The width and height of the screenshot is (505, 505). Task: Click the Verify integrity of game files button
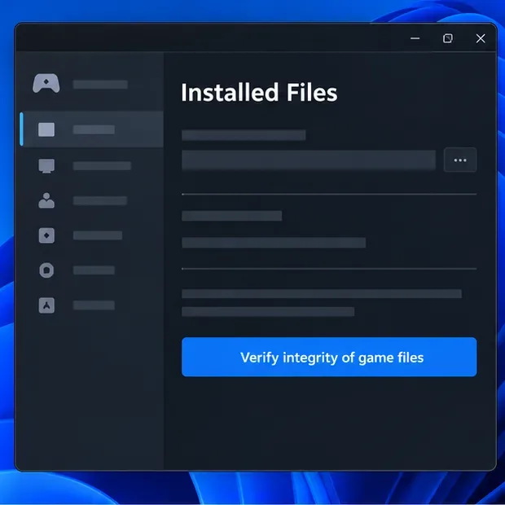pos(329,357)
